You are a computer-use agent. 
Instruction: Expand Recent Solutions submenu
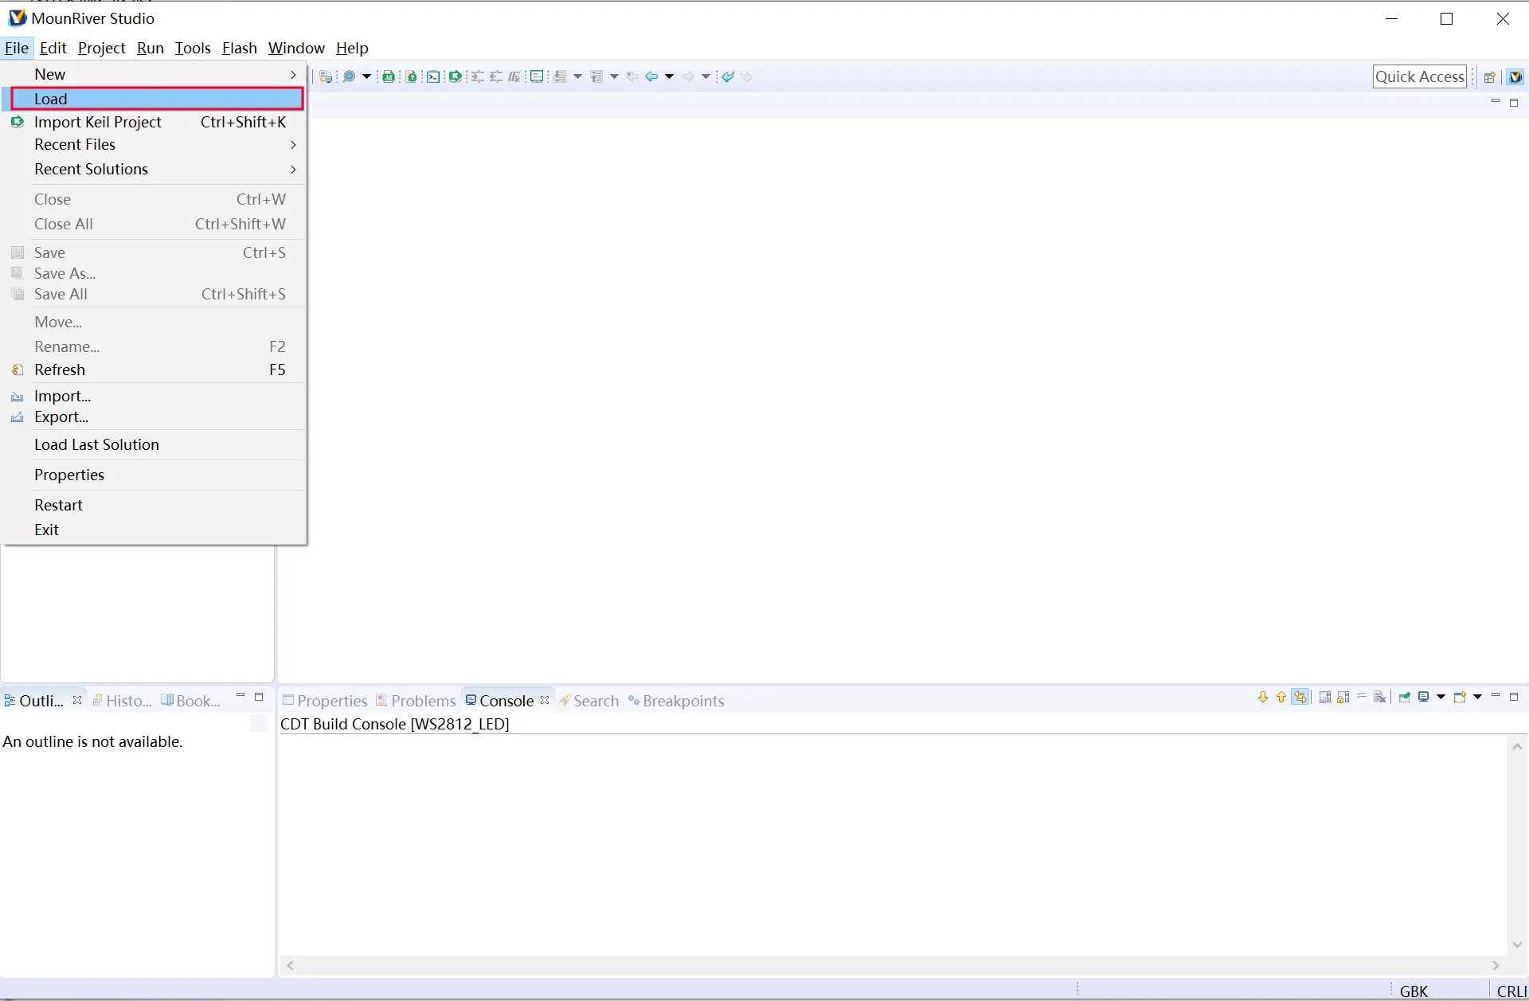pyautogui.click(x=293, y=169)
